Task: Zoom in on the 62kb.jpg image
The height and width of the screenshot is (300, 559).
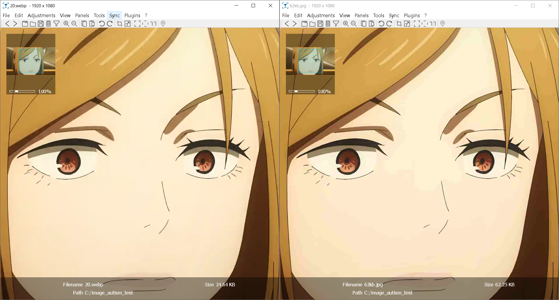Action: click(346, 24)
